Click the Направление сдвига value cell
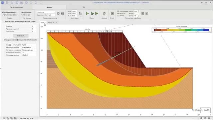This screenshot has height=120, width=213. click(x=29, y=50)
